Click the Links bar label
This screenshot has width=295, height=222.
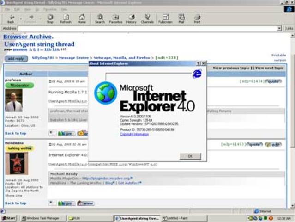click(x=289, y=28)
